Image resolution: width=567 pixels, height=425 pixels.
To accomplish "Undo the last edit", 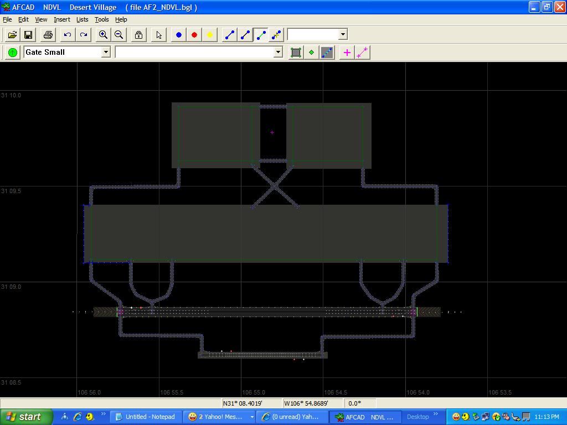I will [68, 35].
